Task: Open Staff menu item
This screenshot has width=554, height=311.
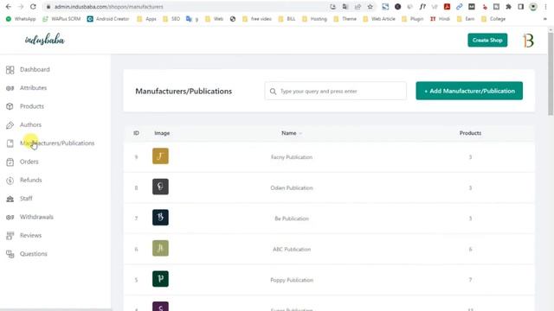Action: pos(26,199)
